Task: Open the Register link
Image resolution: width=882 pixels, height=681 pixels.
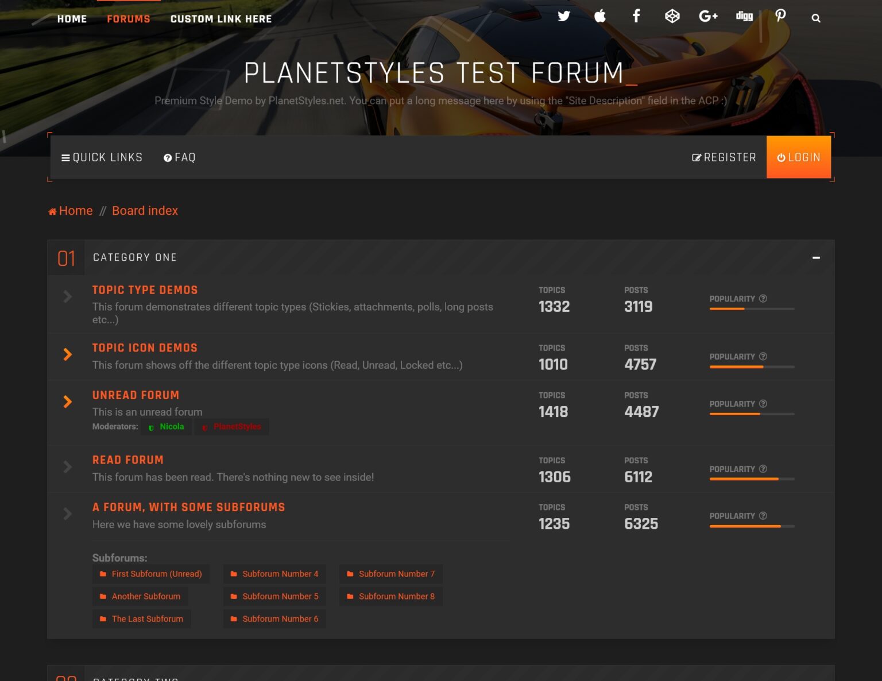Action: [724, 157]
